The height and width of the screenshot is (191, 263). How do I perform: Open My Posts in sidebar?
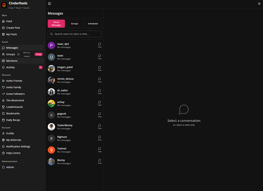click(22, 34)
